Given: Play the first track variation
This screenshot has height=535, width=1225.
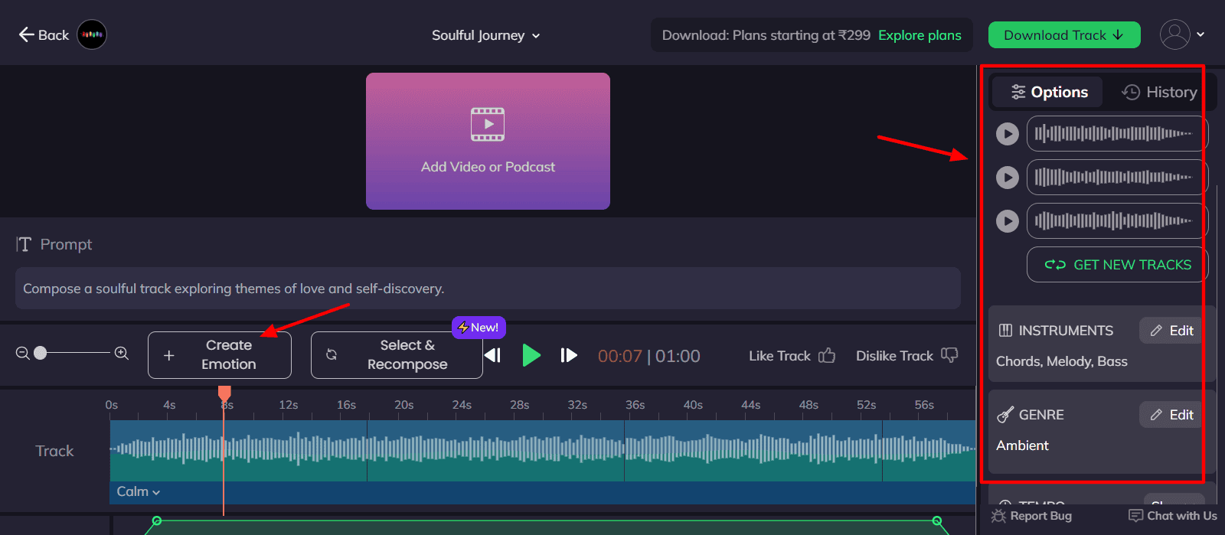Looking at the screenshot, I should pos(1007,134).
